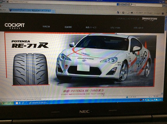
Task: Open the Safety (セーフティ) menu
Action: pyautogui.click(x=148, y=13)
